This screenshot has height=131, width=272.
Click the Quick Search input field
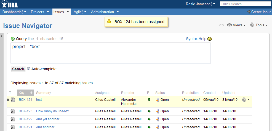(246, 4)
